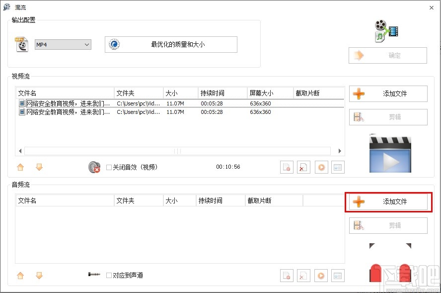
Task: Click audio list 文件夹 column header
Action: (139, 200)
